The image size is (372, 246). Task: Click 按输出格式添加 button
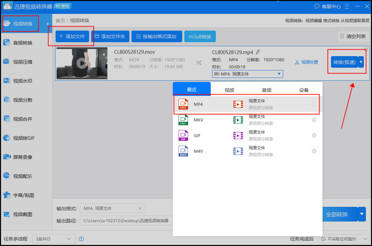point(157,36)
